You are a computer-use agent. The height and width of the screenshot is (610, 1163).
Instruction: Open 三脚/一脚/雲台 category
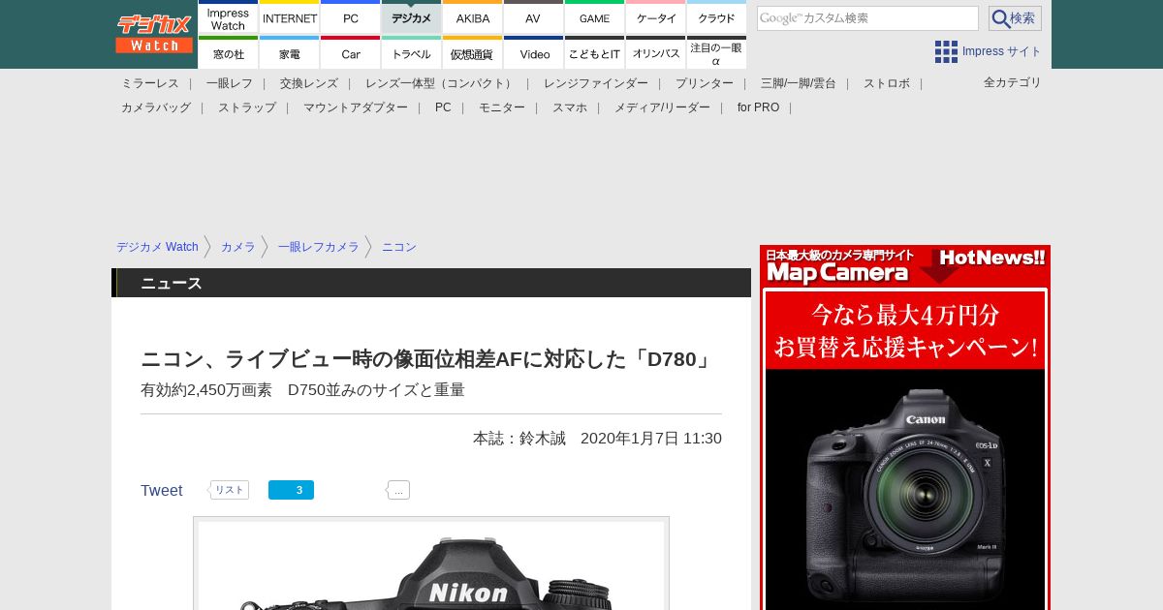pyautogui.click(x=799, y=83)
